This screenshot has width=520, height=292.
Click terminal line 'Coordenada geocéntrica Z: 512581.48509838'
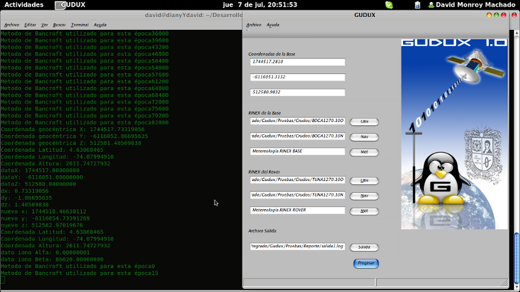(71, 143)
